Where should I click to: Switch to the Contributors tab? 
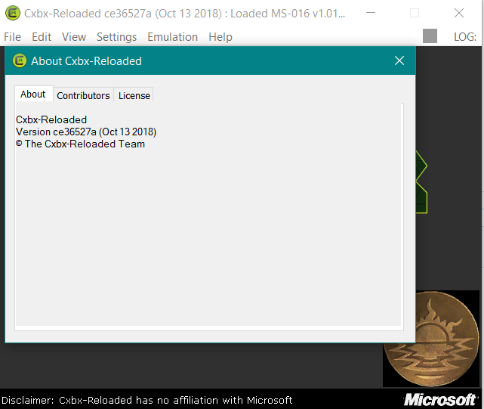coord(83,95)
